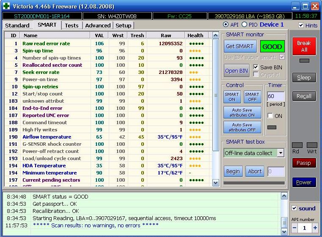Click the Recall button
Viewport: 322px width, 237px height.
point(304,96)
